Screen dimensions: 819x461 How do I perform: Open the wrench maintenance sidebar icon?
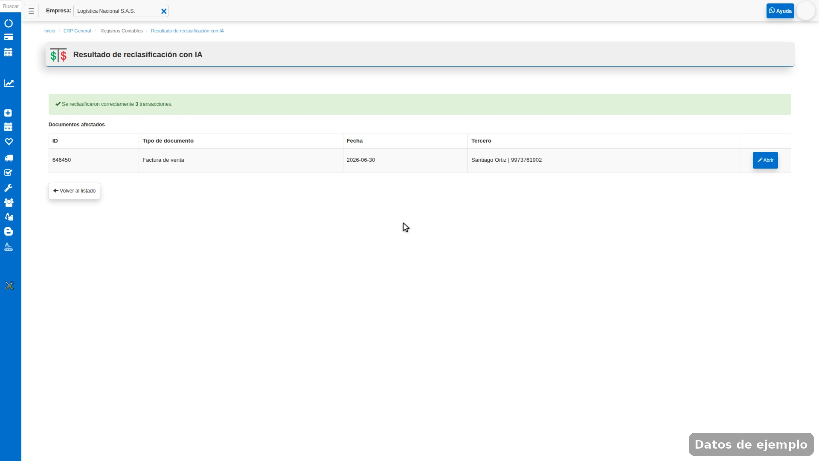coord(8,188)
